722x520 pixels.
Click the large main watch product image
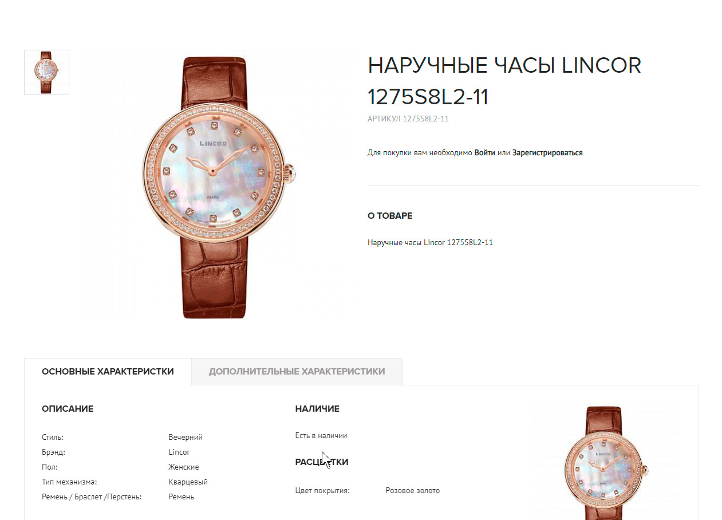point(220,187)
